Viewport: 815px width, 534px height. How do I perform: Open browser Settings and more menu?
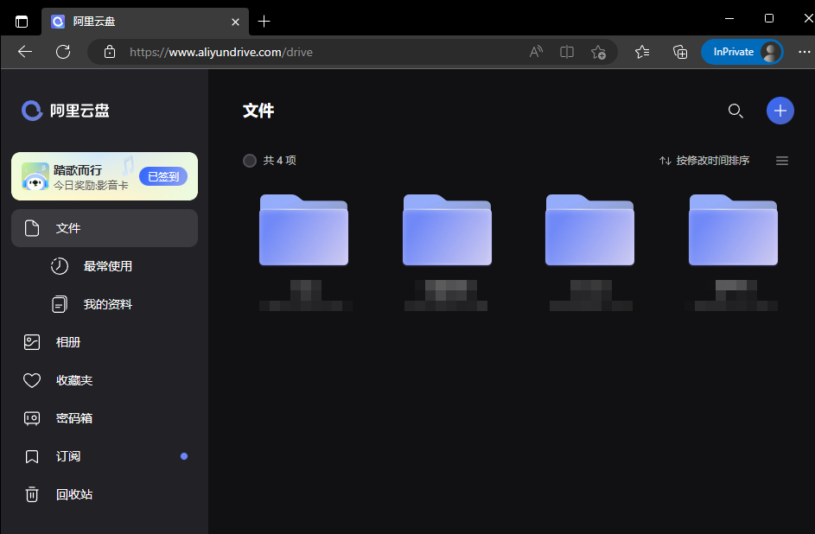coord(805,52)
